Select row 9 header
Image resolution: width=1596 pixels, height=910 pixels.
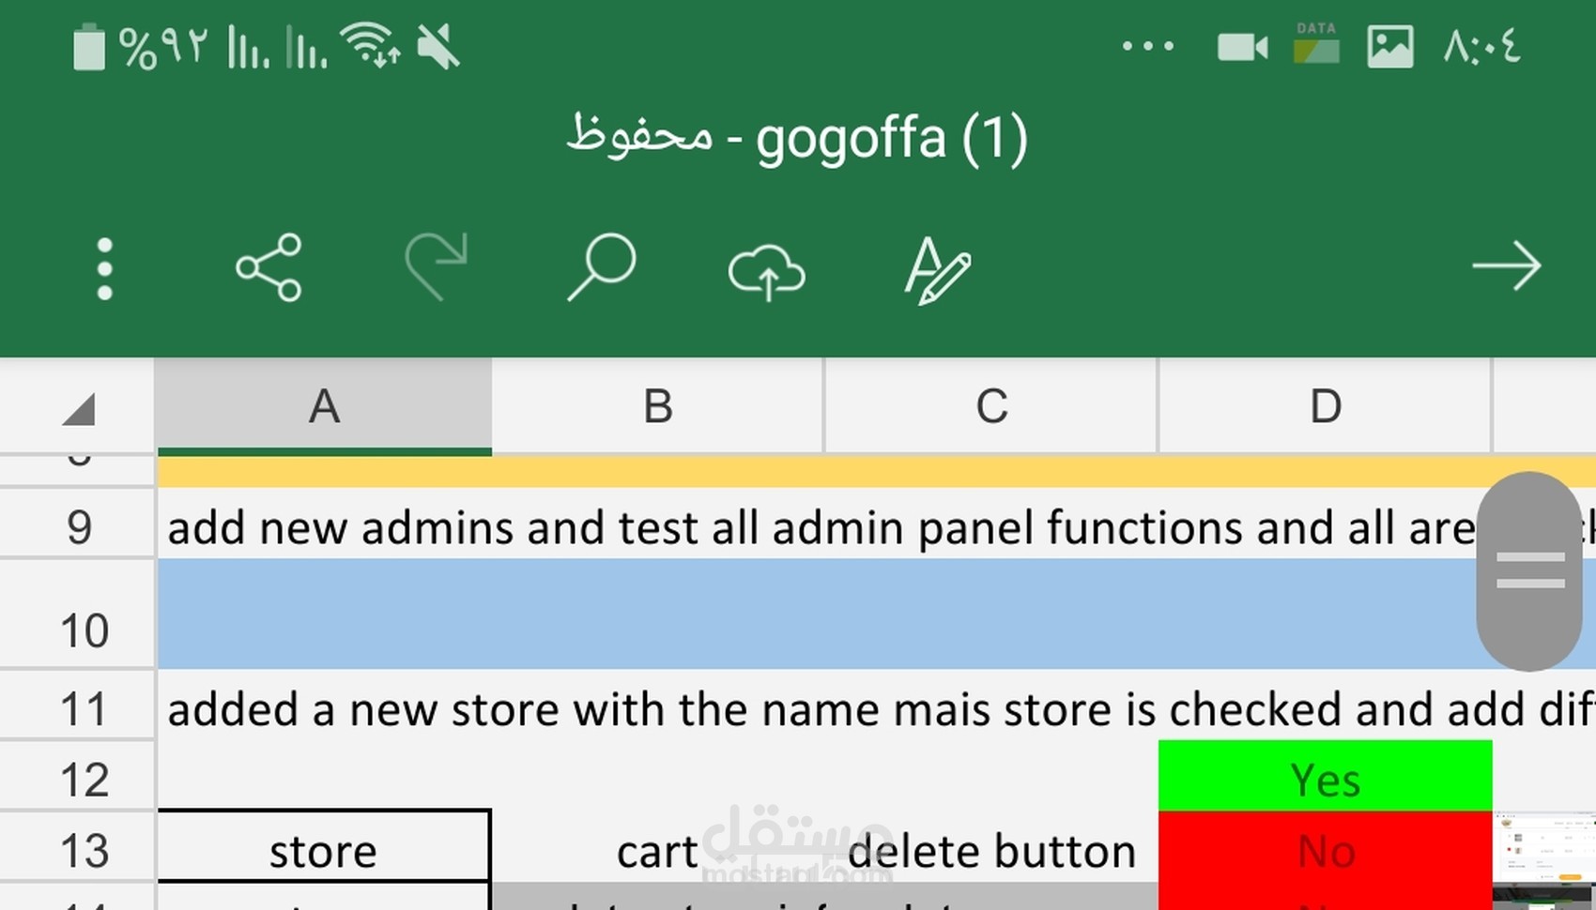pos(79,527)
